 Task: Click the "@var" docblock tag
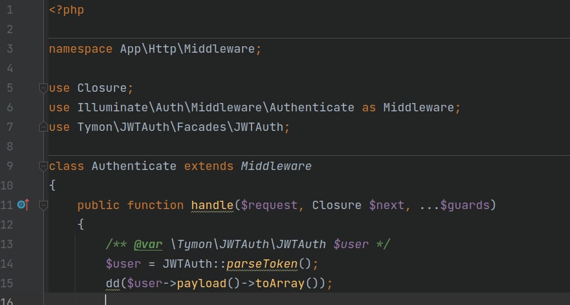pos(148,245)
